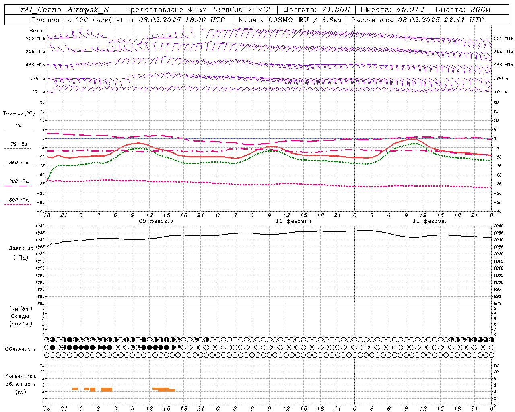Click the Облачность row label
The width and height of the screenshot is (515, 412).
pos(21,349)
